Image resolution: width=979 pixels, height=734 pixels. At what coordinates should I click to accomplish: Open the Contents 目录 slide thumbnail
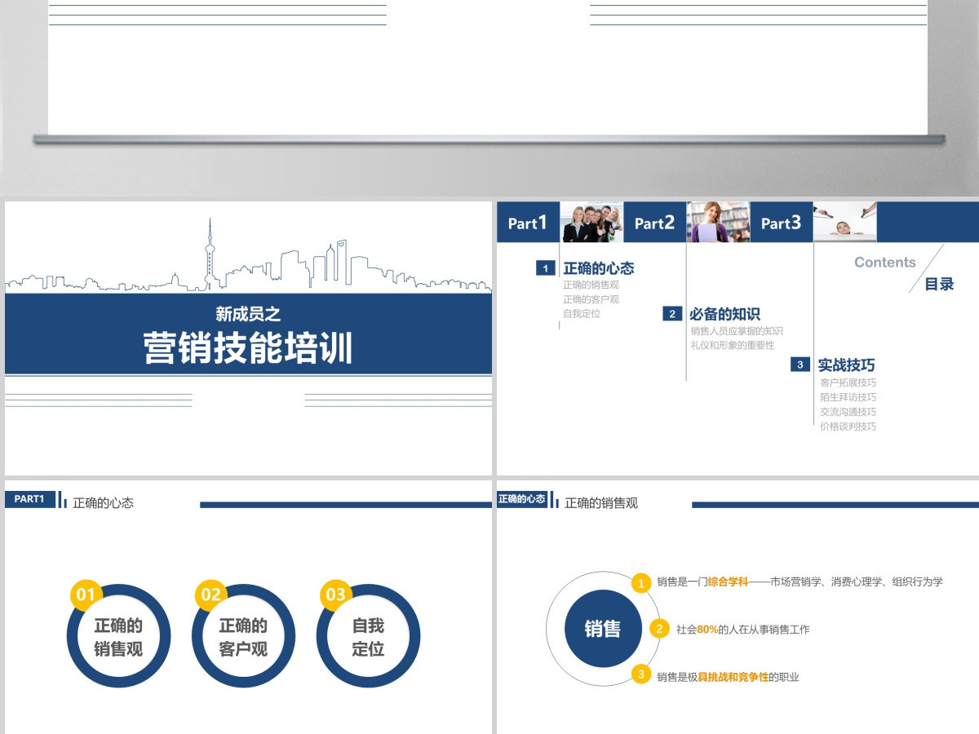738,338
